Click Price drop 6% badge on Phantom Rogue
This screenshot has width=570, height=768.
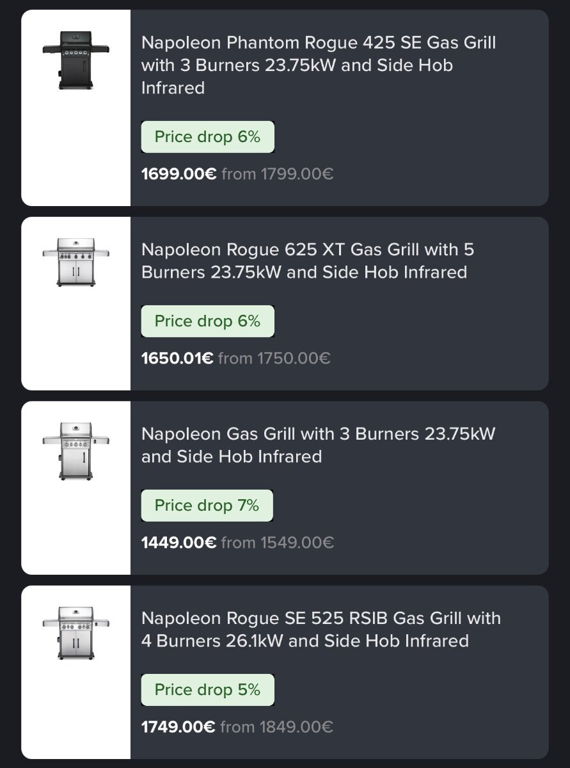click(208, 137)
